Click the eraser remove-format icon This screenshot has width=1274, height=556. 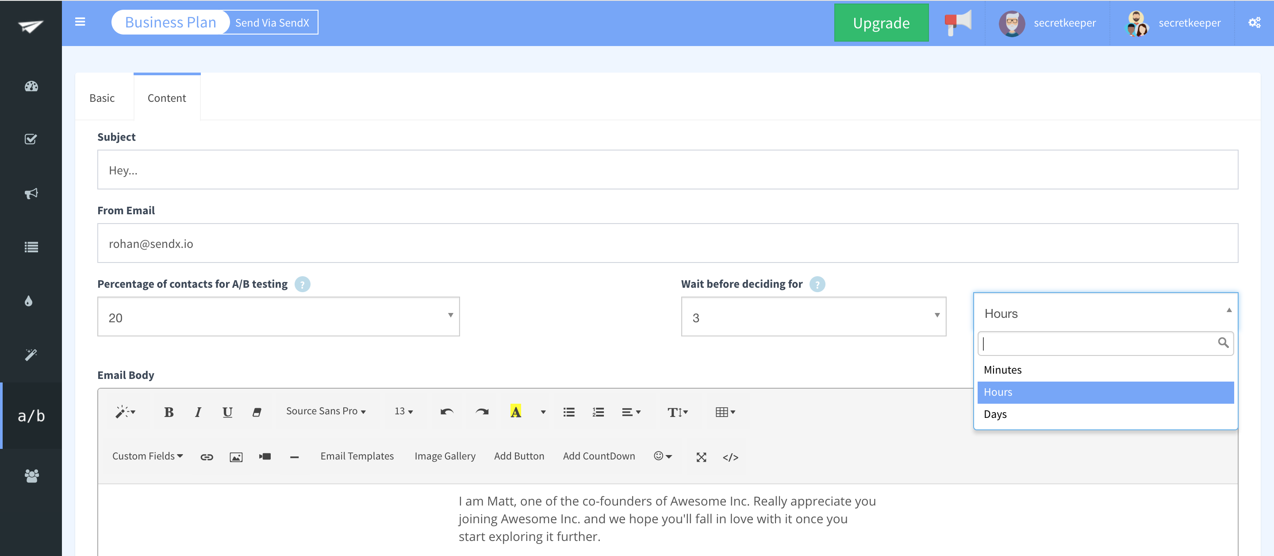tap(257, 412)
